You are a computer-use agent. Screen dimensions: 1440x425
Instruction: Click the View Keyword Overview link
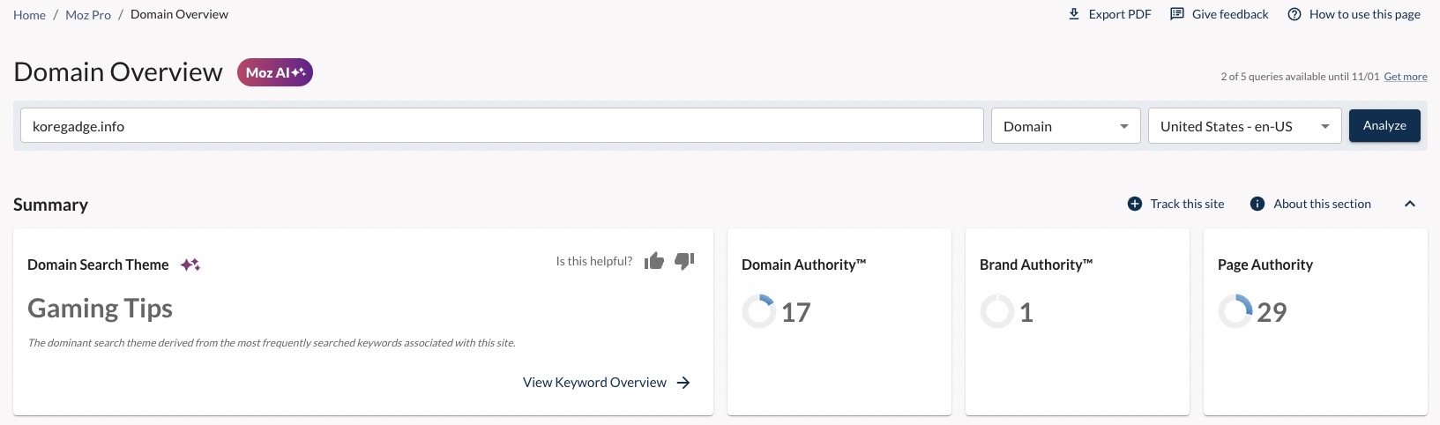pos(594,383)
